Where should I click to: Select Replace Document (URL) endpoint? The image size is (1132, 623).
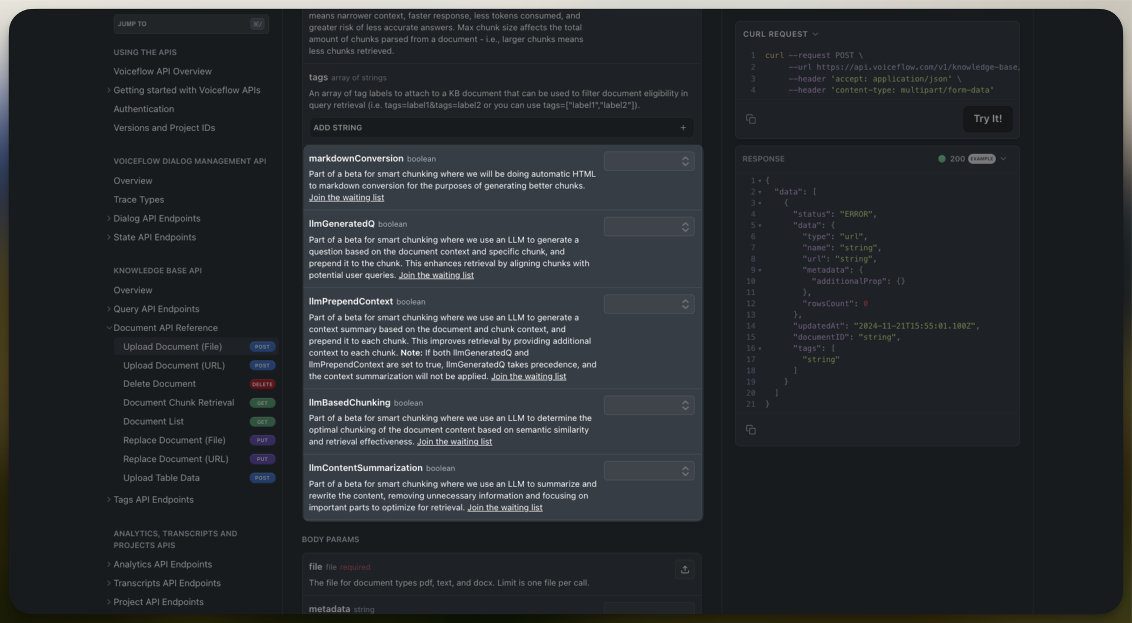click(x=176, y=459)
